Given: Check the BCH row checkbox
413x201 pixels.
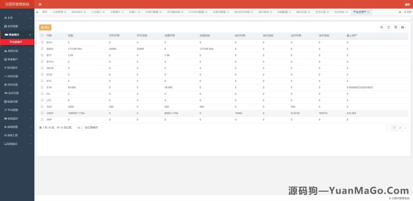Looking at the screenshot, I should [x=42, y=42].
